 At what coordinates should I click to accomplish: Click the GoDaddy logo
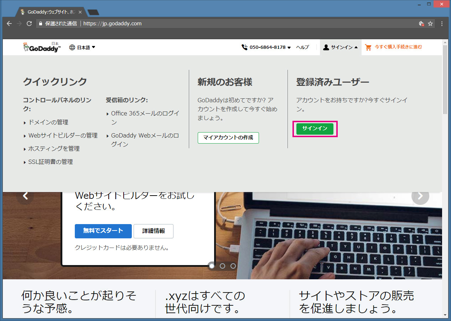[42, 47]
